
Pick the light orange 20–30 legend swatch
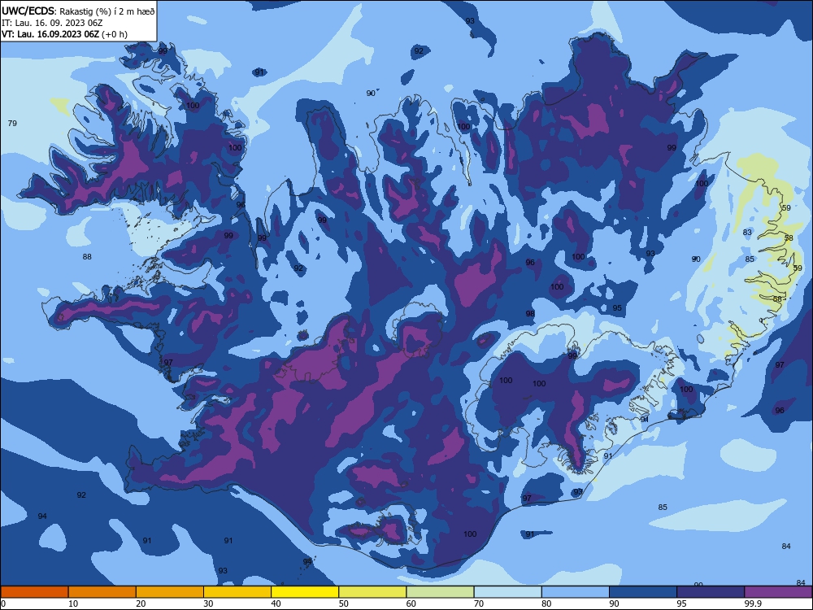pyautogui.click(x=170, y=592)
